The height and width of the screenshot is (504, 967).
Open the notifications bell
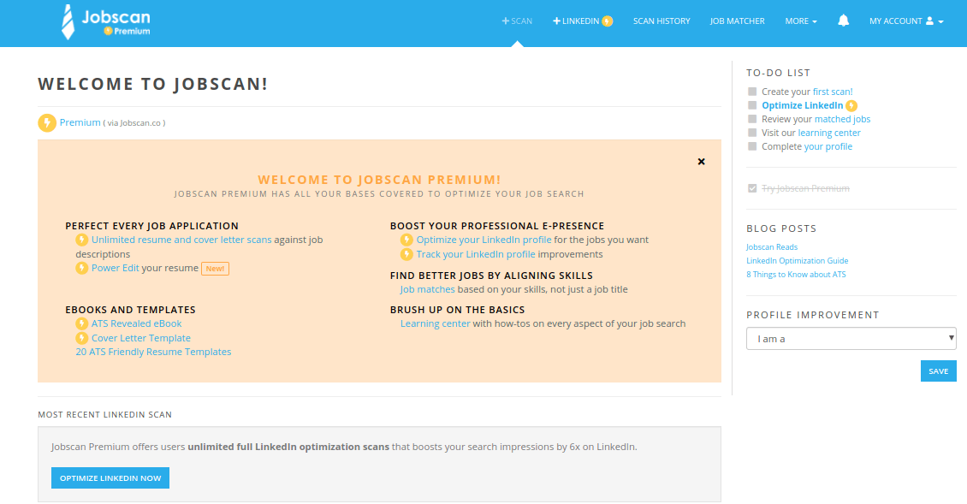(x=843, y=21)
